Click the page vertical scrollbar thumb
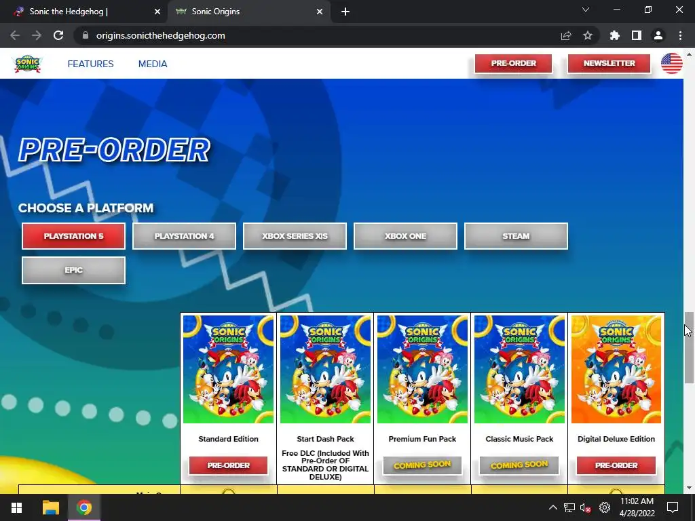The height and width of the screenshot is (521, 695). tap(689, 348)
